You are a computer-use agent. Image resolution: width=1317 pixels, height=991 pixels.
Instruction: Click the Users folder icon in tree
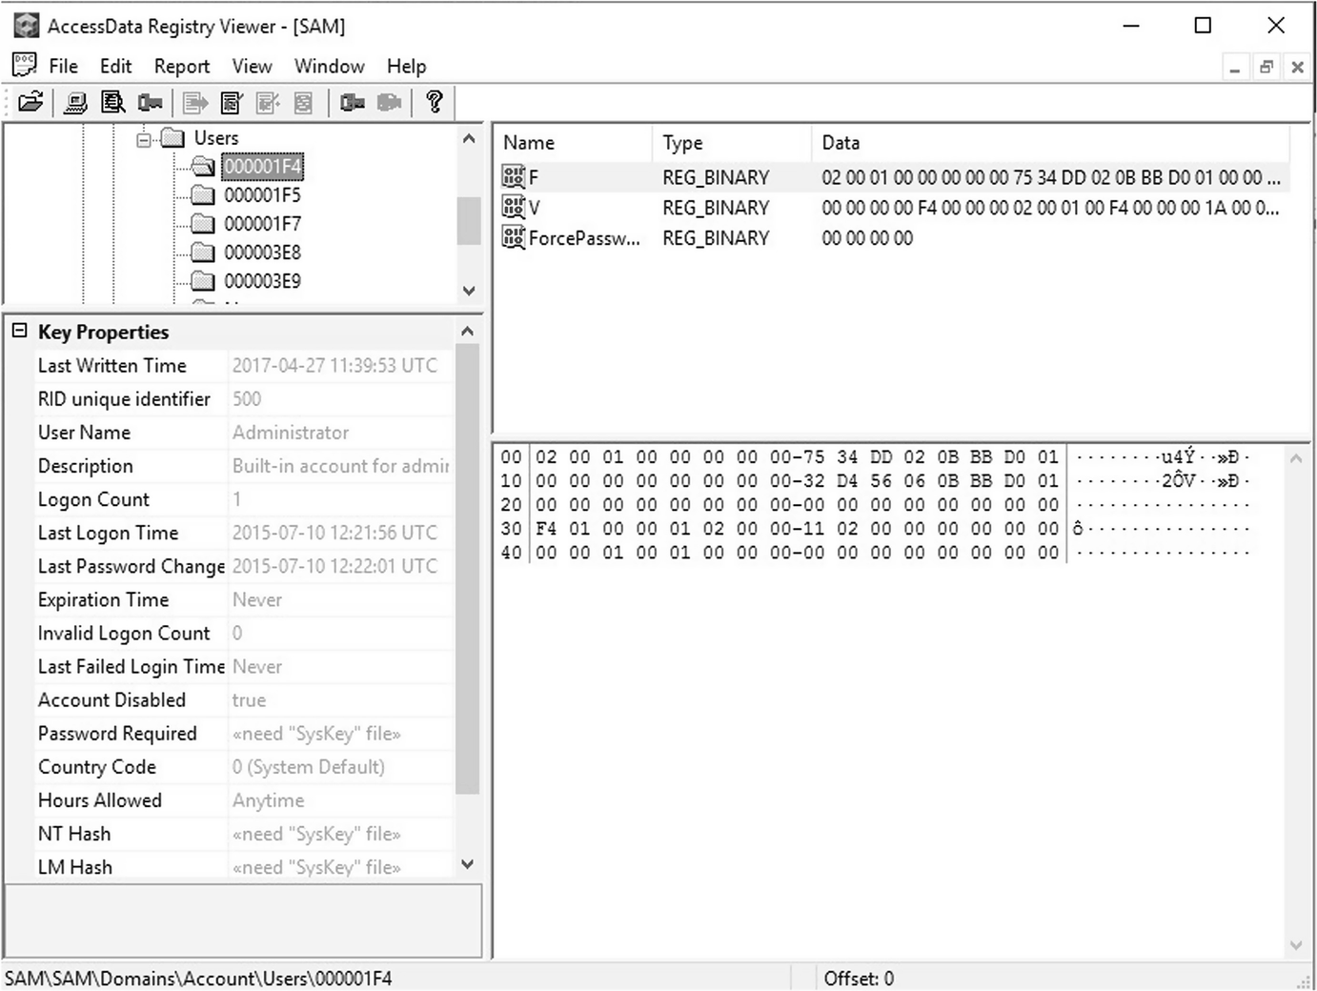172,138
